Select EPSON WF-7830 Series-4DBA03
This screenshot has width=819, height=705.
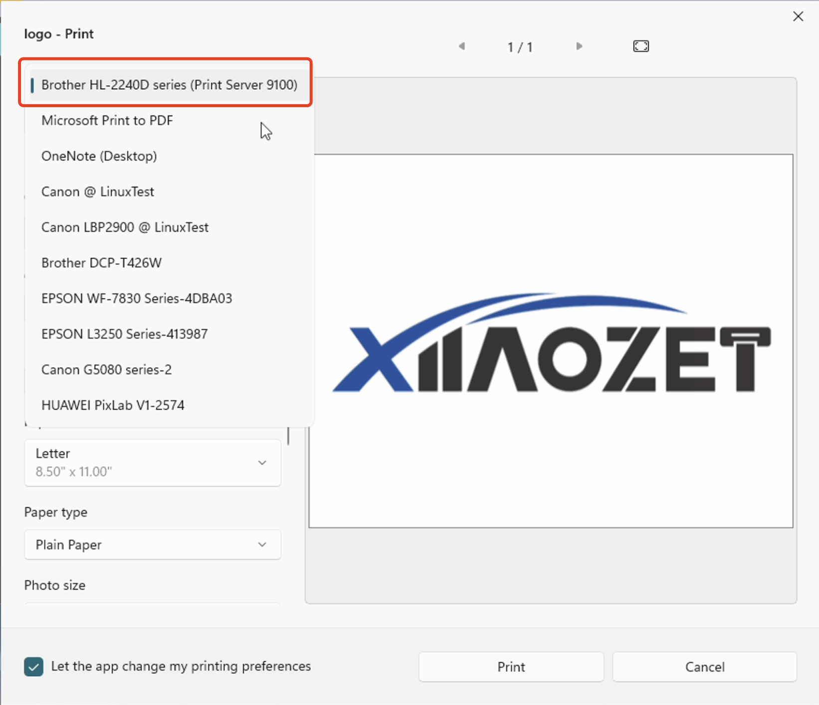(136, 298)
